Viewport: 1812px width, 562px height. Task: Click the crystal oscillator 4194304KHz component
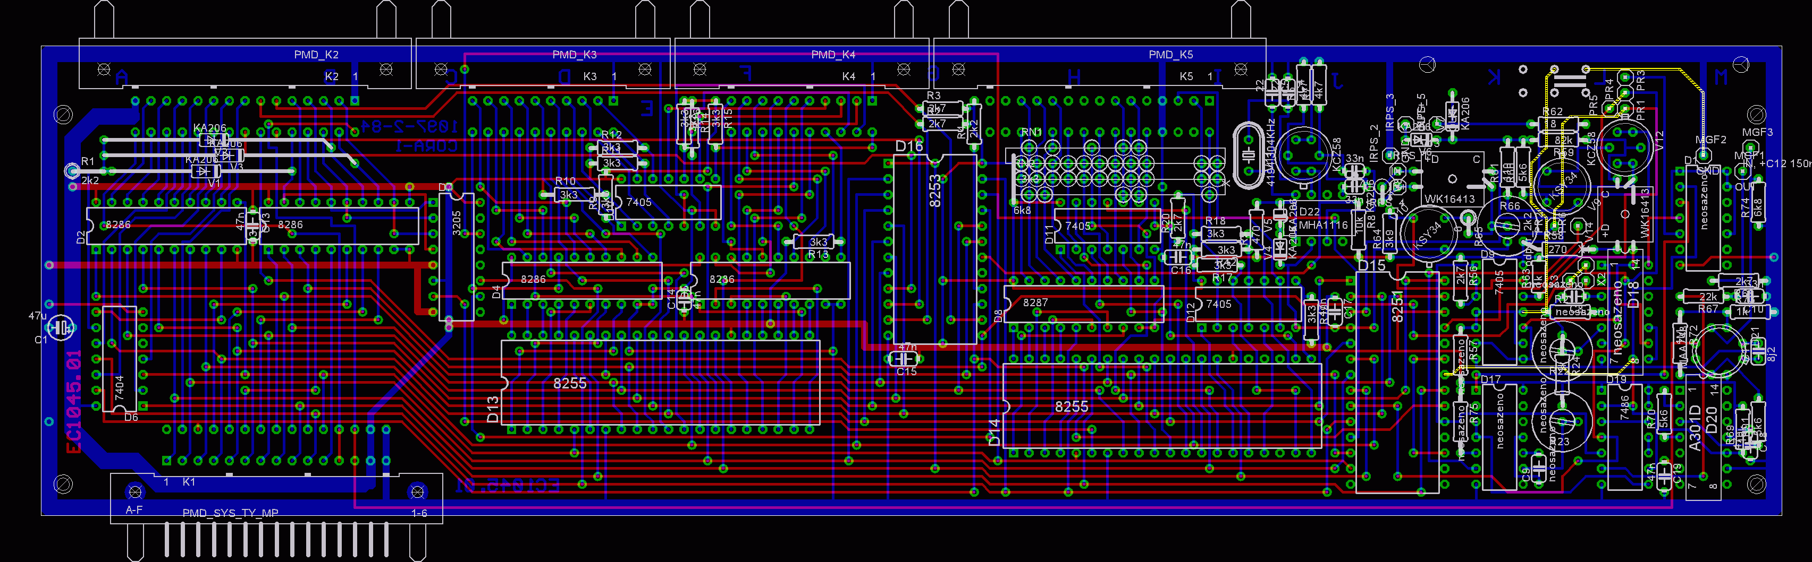[x=1248, y=156]
